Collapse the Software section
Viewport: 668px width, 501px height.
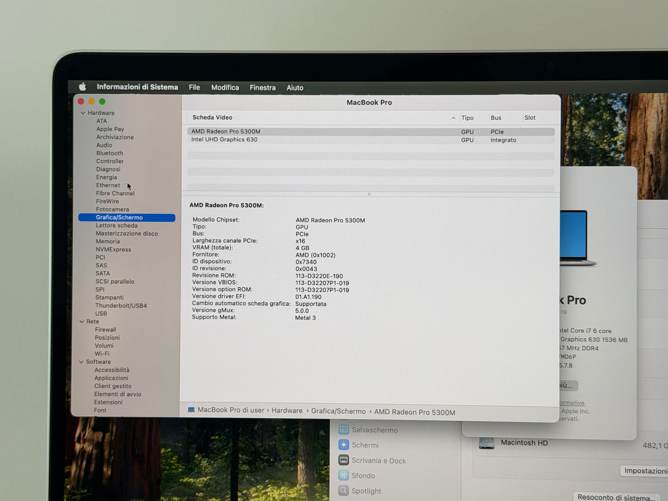[x=81, y=362]
